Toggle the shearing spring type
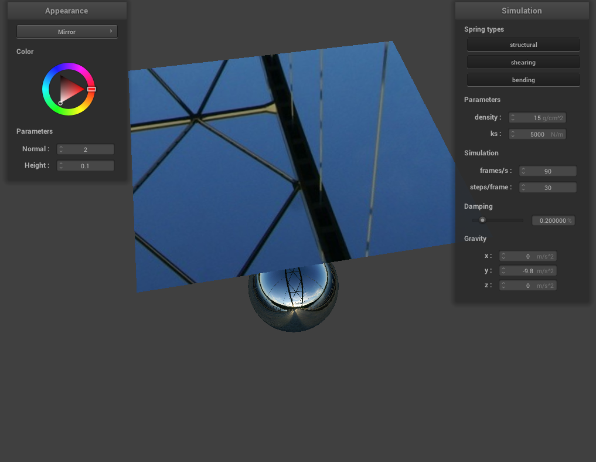596x462 pixels. click(523, 62)
